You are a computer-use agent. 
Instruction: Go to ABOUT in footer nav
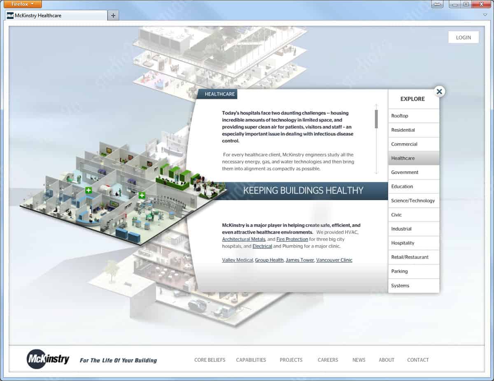(387, 360)
